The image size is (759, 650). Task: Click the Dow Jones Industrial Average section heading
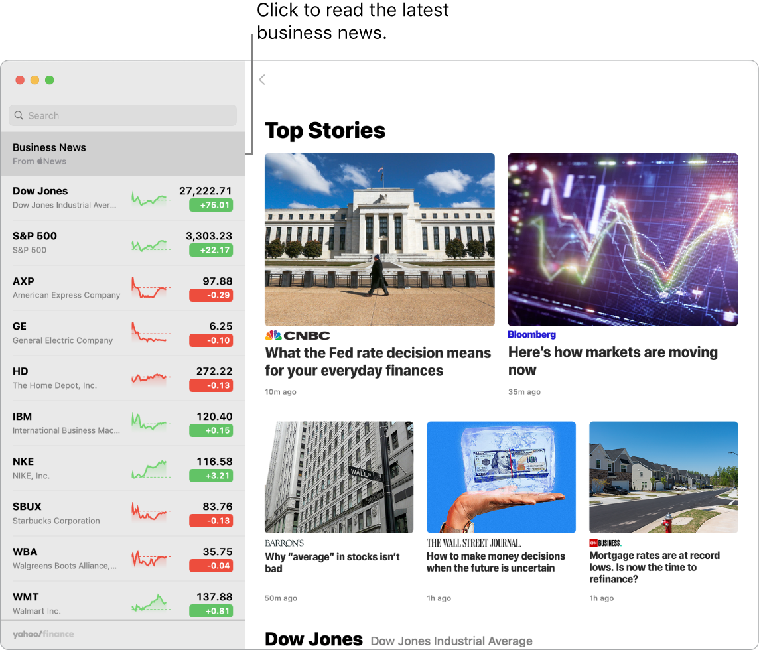[x=451, y=640]
